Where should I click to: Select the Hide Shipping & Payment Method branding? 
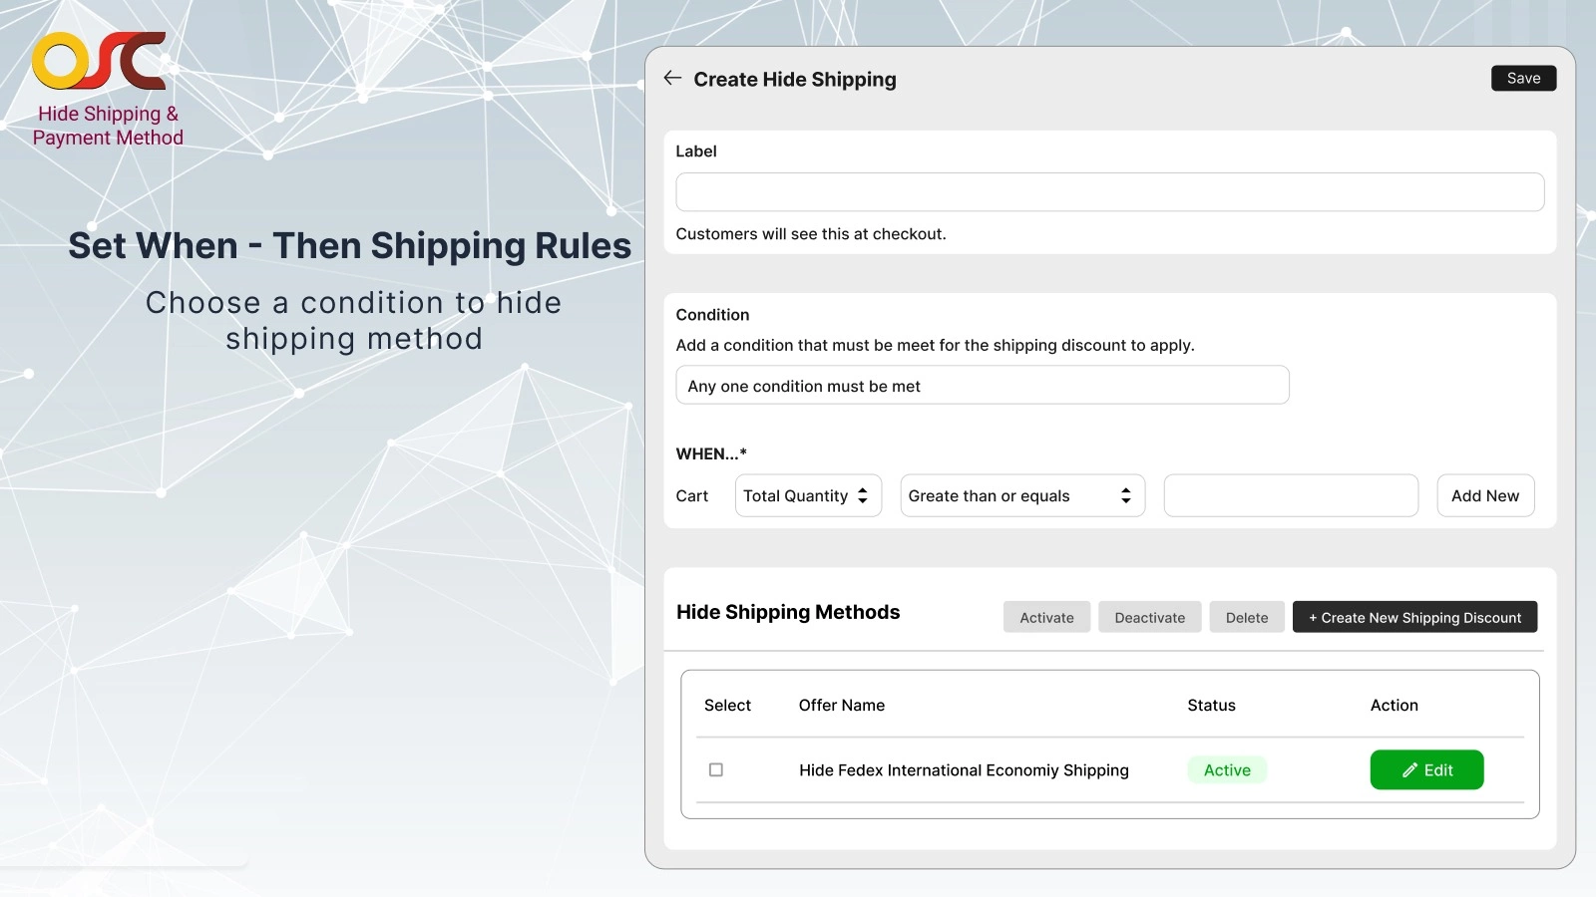pyautogui.click(x=108, y=125)
